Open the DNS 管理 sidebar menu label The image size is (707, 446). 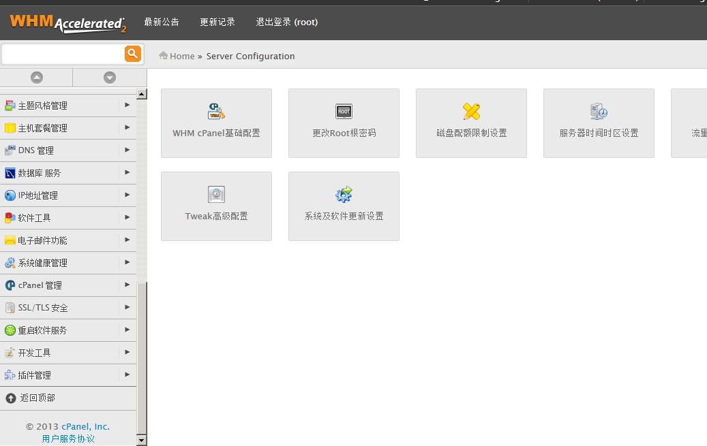pyautogui.click(x=36, y=150)
